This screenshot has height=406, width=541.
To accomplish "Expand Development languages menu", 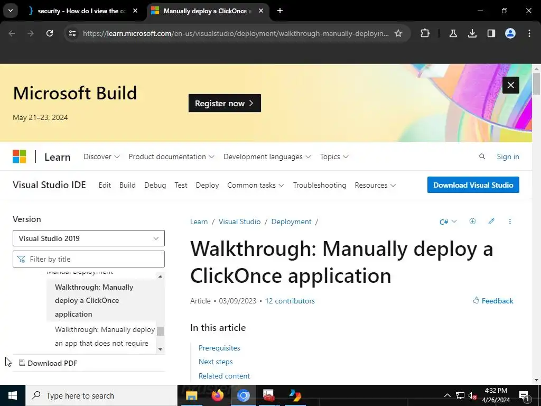I will point(267,156).
